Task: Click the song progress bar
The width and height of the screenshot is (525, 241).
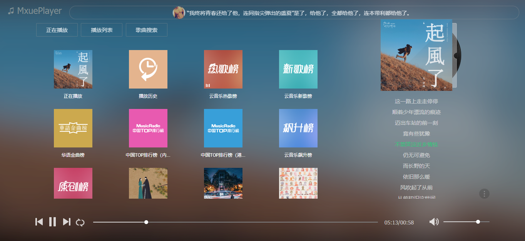Action: [x=235, y=222]
